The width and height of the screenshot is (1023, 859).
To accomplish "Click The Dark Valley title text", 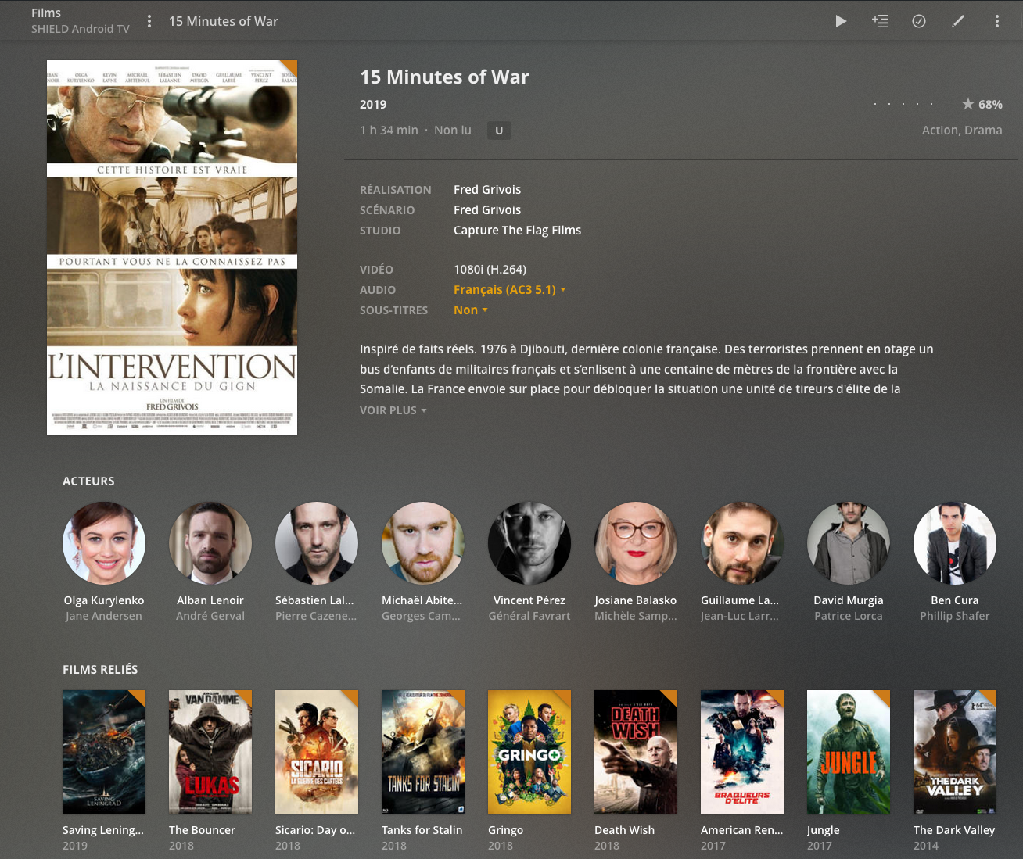I will [954, 830].
